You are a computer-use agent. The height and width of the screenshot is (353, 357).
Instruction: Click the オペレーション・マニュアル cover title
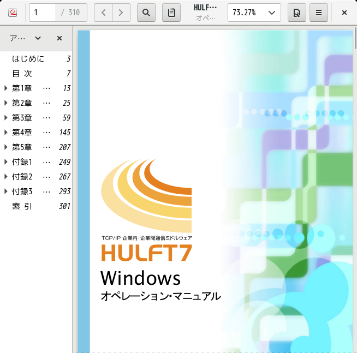tap(160, 296)
